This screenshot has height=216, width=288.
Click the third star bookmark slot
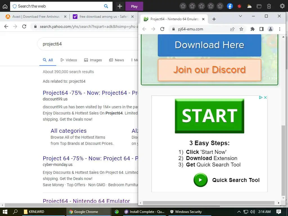201,6
